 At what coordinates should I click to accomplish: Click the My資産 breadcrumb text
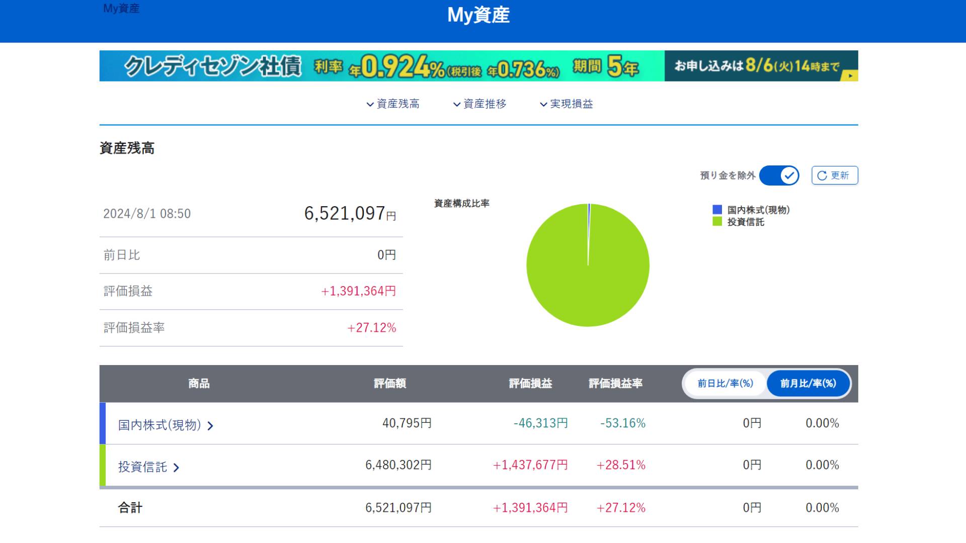121,9
